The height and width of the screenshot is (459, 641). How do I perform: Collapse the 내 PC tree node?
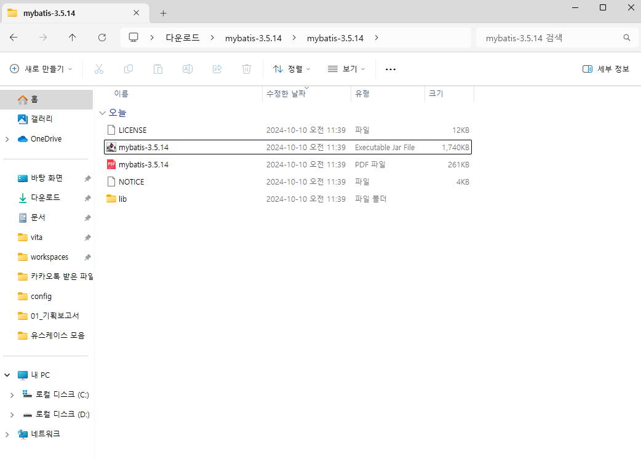[7, 375]
